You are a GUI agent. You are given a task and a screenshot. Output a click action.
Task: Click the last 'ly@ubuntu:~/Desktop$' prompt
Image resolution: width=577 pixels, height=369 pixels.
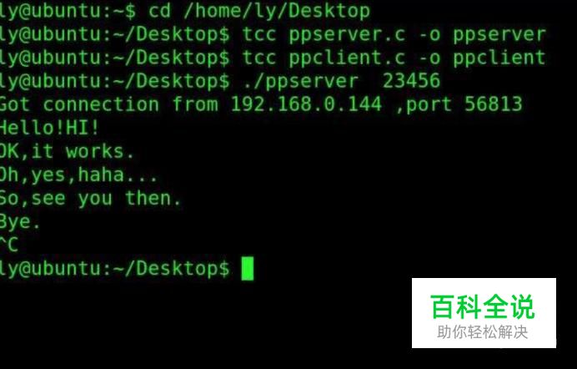pos(114,269)
